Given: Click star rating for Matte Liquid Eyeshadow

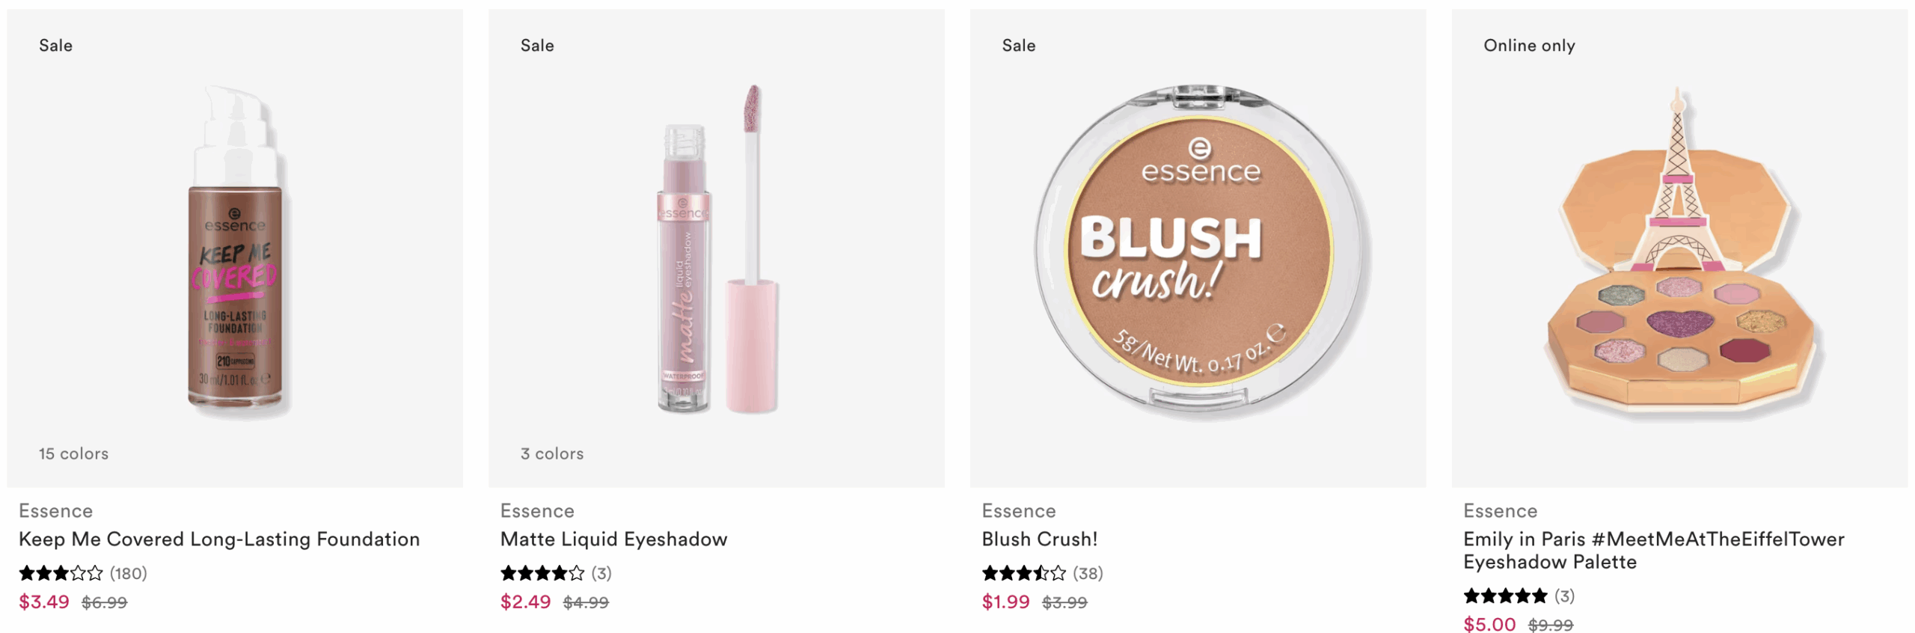Looking at the screenshot, I should click(542, 574).
